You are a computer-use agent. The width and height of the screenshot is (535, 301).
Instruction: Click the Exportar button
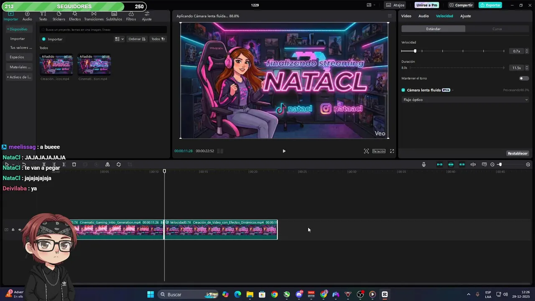click(490, 5)
